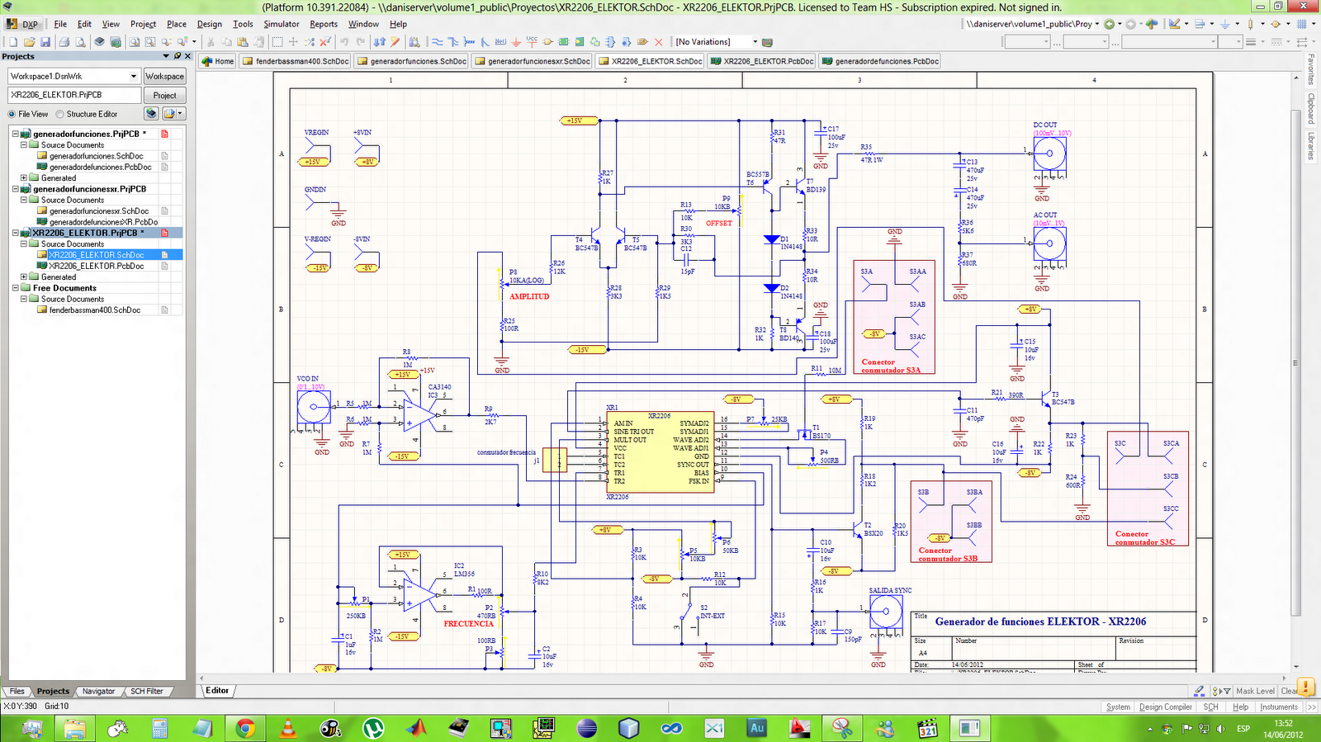Open uTorrent from the taskbar
The image size is (1321, 742).
tap(373, 728)
